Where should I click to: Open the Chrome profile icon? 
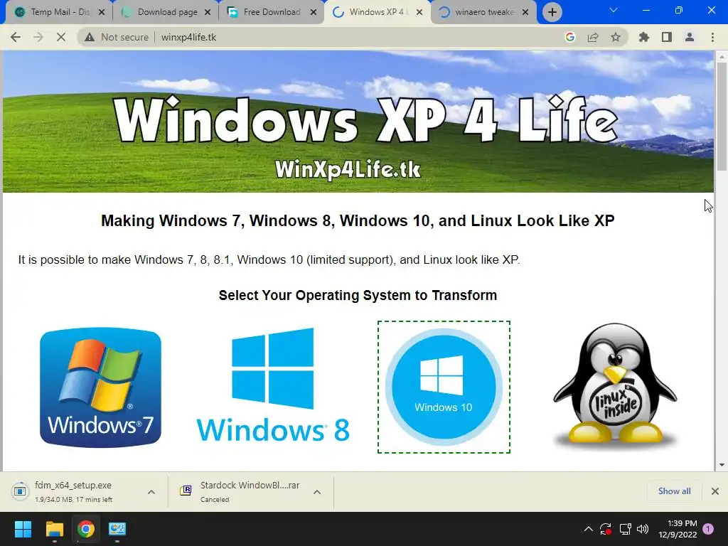(690, 37)
